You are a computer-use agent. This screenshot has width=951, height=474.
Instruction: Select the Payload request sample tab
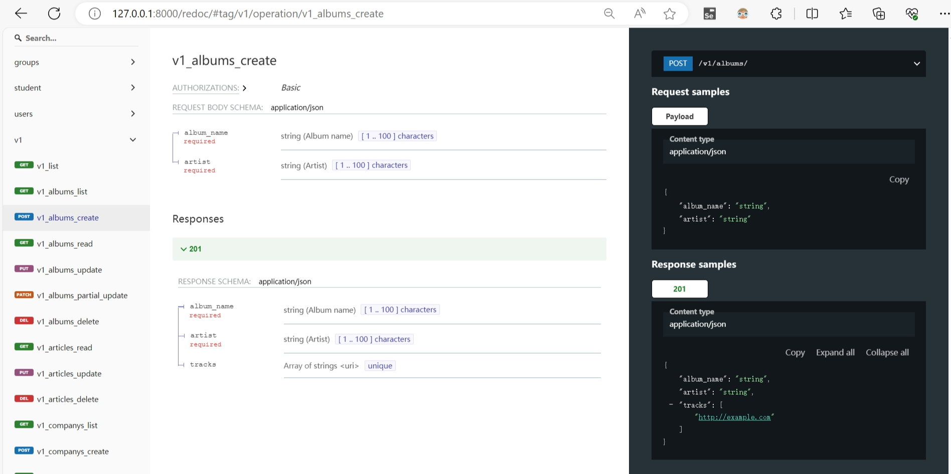[680, 116]
